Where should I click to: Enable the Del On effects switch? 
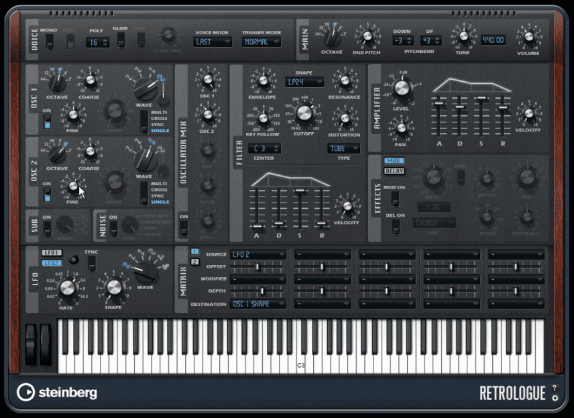point(396,227)
